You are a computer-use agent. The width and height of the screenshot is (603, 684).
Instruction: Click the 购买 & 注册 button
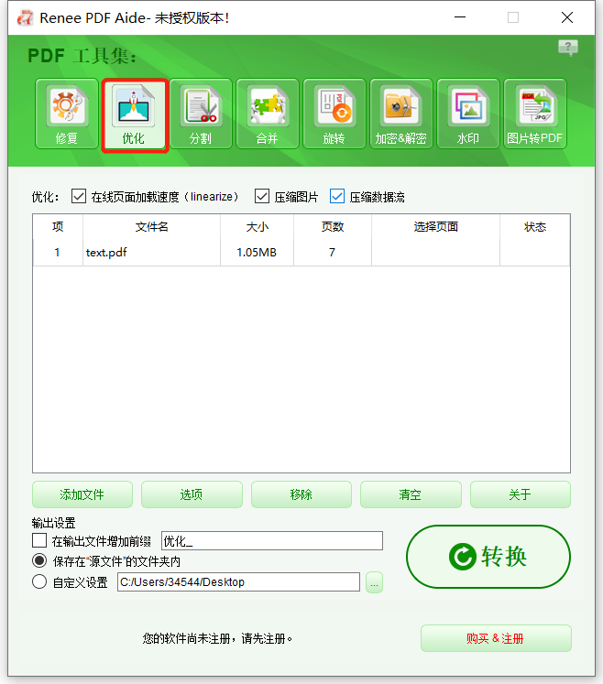tap(496, 638)
